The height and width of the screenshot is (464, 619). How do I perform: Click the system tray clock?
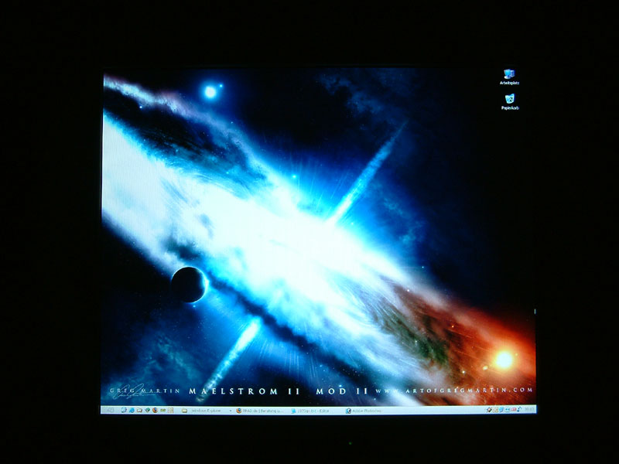(x=529, y=410)
